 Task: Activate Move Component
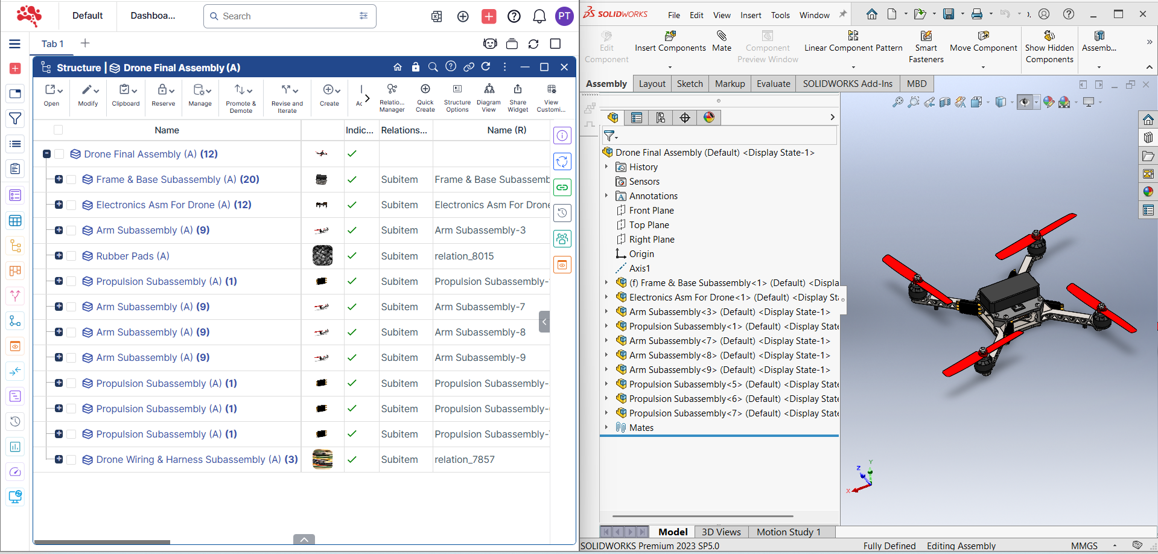coord(983,42)
